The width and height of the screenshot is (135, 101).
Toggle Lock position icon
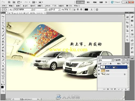tap(108, 63)
